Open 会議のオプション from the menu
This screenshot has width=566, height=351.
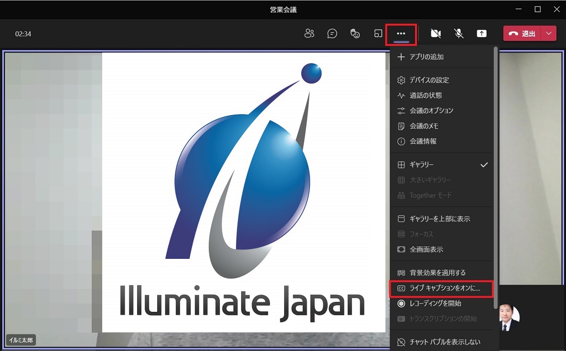pos(441,110)
